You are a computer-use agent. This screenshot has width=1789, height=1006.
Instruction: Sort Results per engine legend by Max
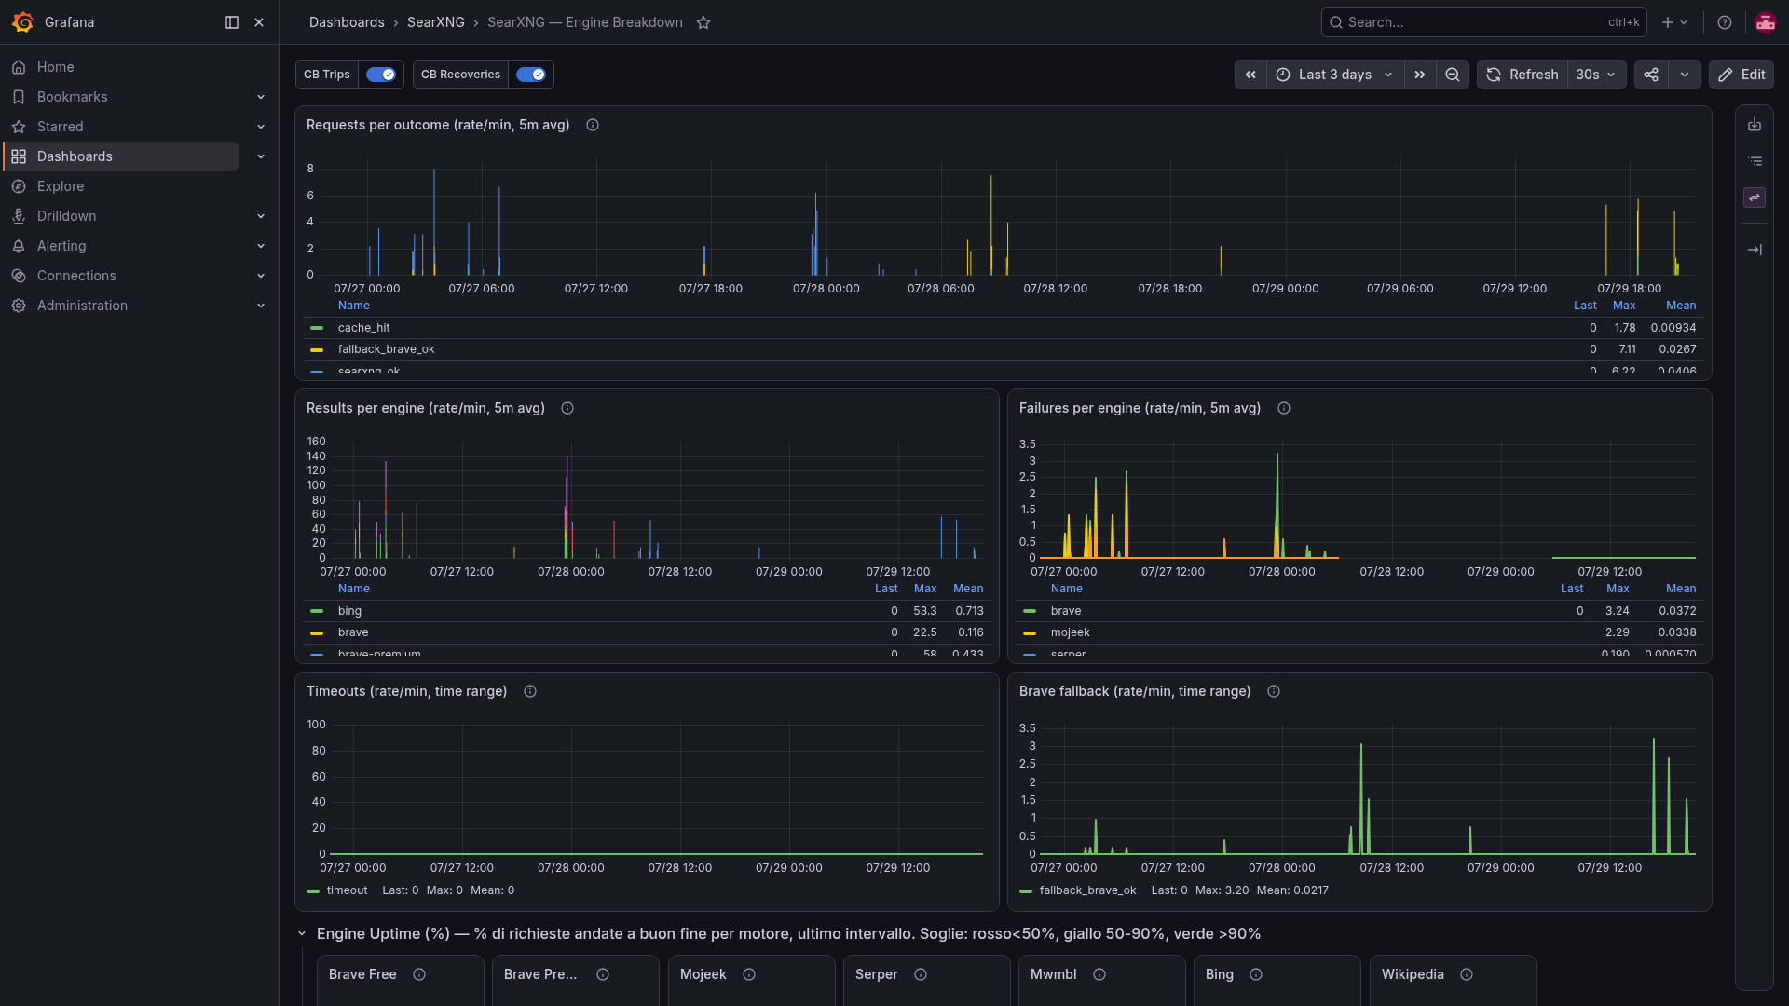coord(925,589)
